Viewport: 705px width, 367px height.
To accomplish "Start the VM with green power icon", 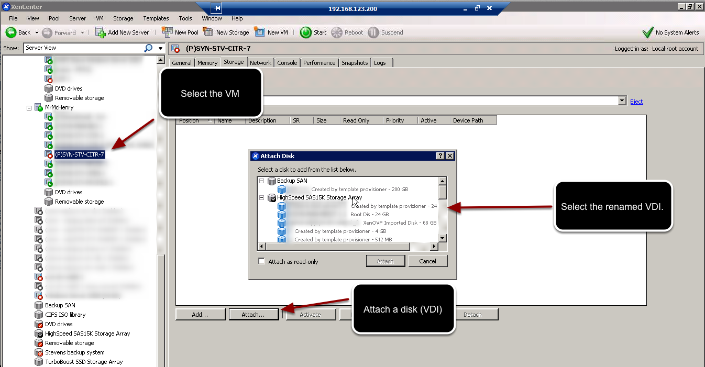I will tap(306, 32).
